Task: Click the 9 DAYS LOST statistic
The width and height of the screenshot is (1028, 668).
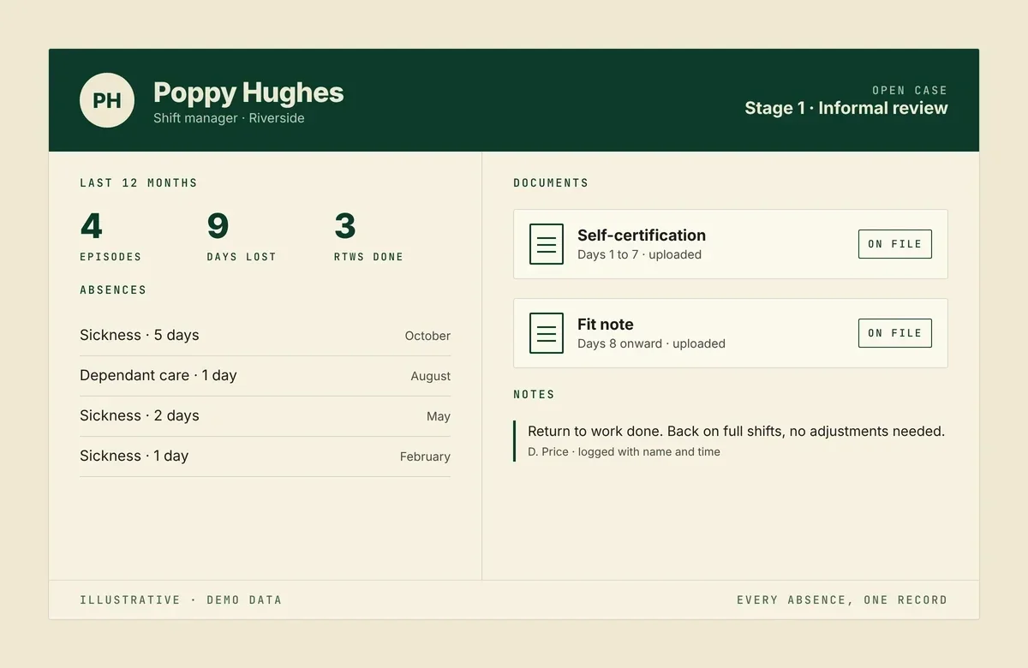Action: [242, 236]
